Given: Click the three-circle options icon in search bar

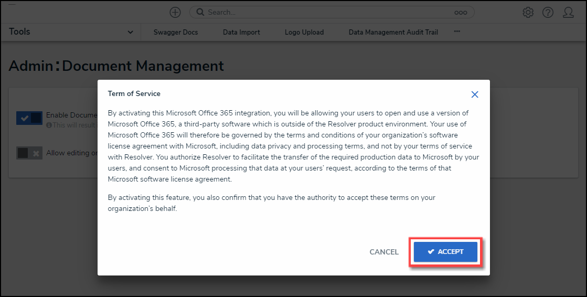Looking at the screenshot, I should 461,13.
